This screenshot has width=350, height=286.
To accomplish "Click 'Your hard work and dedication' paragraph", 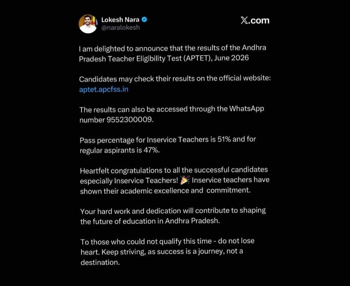I will 173,216.
